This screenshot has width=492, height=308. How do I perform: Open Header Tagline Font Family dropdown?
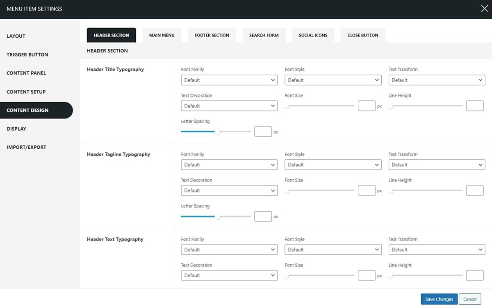229,165
